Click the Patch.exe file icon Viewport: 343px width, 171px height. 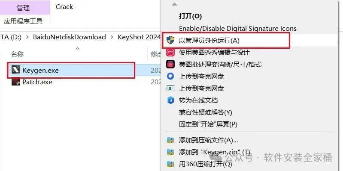(x=16, y=82)
